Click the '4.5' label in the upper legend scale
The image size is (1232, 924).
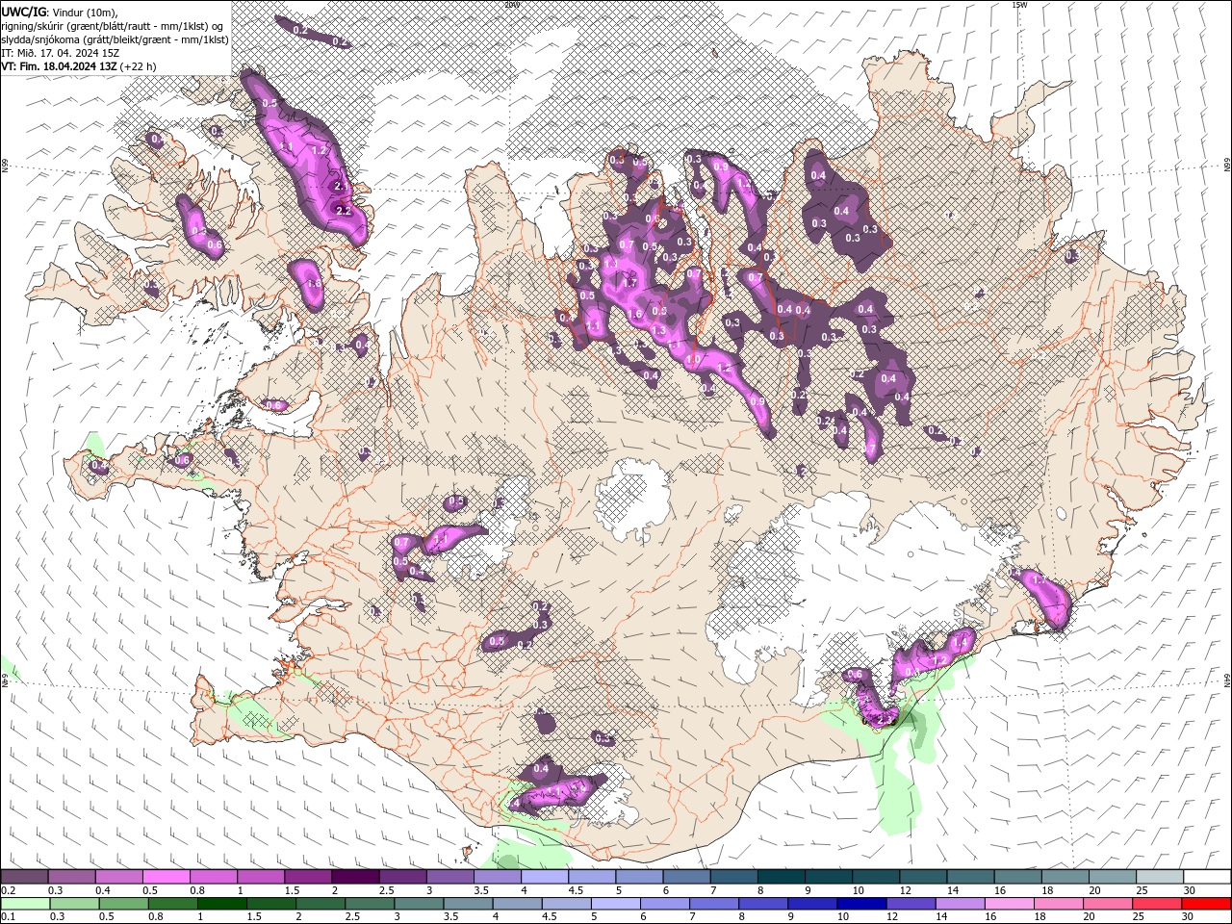[x=576, y=890]
